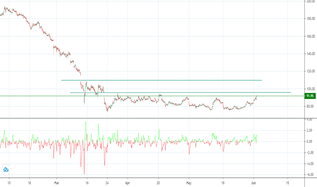This screenshot has height=187, width=317.
Task: Click the Jun date label on time axis
Action: pos(253,183)
